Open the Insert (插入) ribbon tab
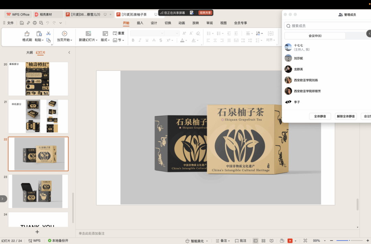 pyautogui.click(x=140, y=23)
